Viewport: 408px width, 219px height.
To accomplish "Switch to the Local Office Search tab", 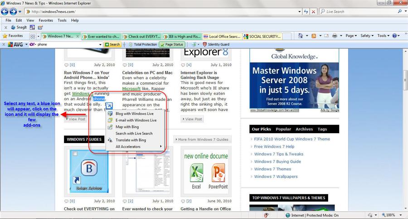I will tap(222, 36).
